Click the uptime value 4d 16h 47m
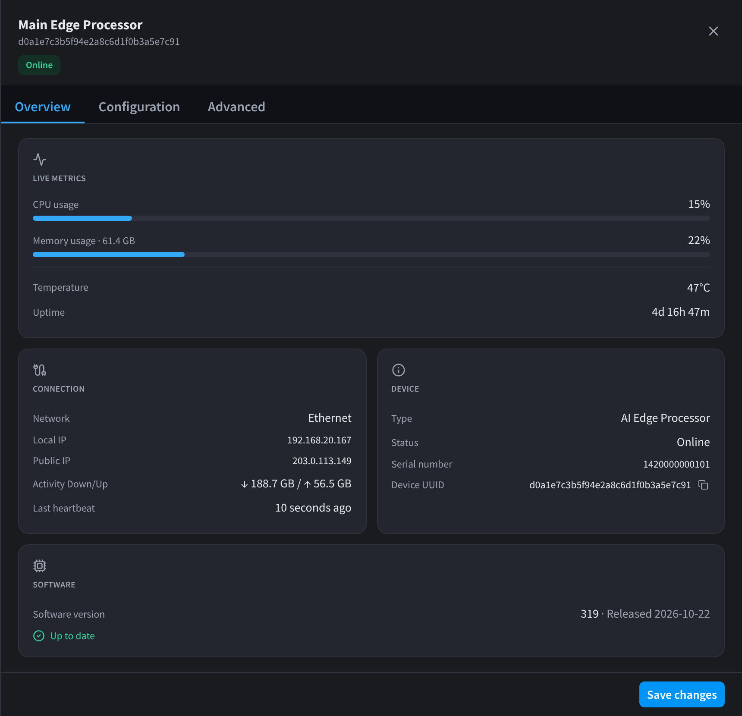The height and width of the screenshot is (716, 742). pos(681,312)
